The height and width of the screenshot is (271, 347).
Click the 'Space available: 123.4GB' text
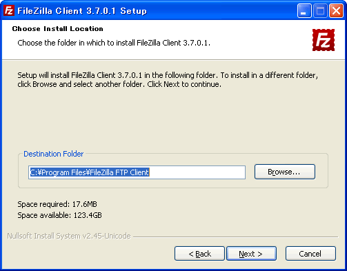tap(59, 215)
